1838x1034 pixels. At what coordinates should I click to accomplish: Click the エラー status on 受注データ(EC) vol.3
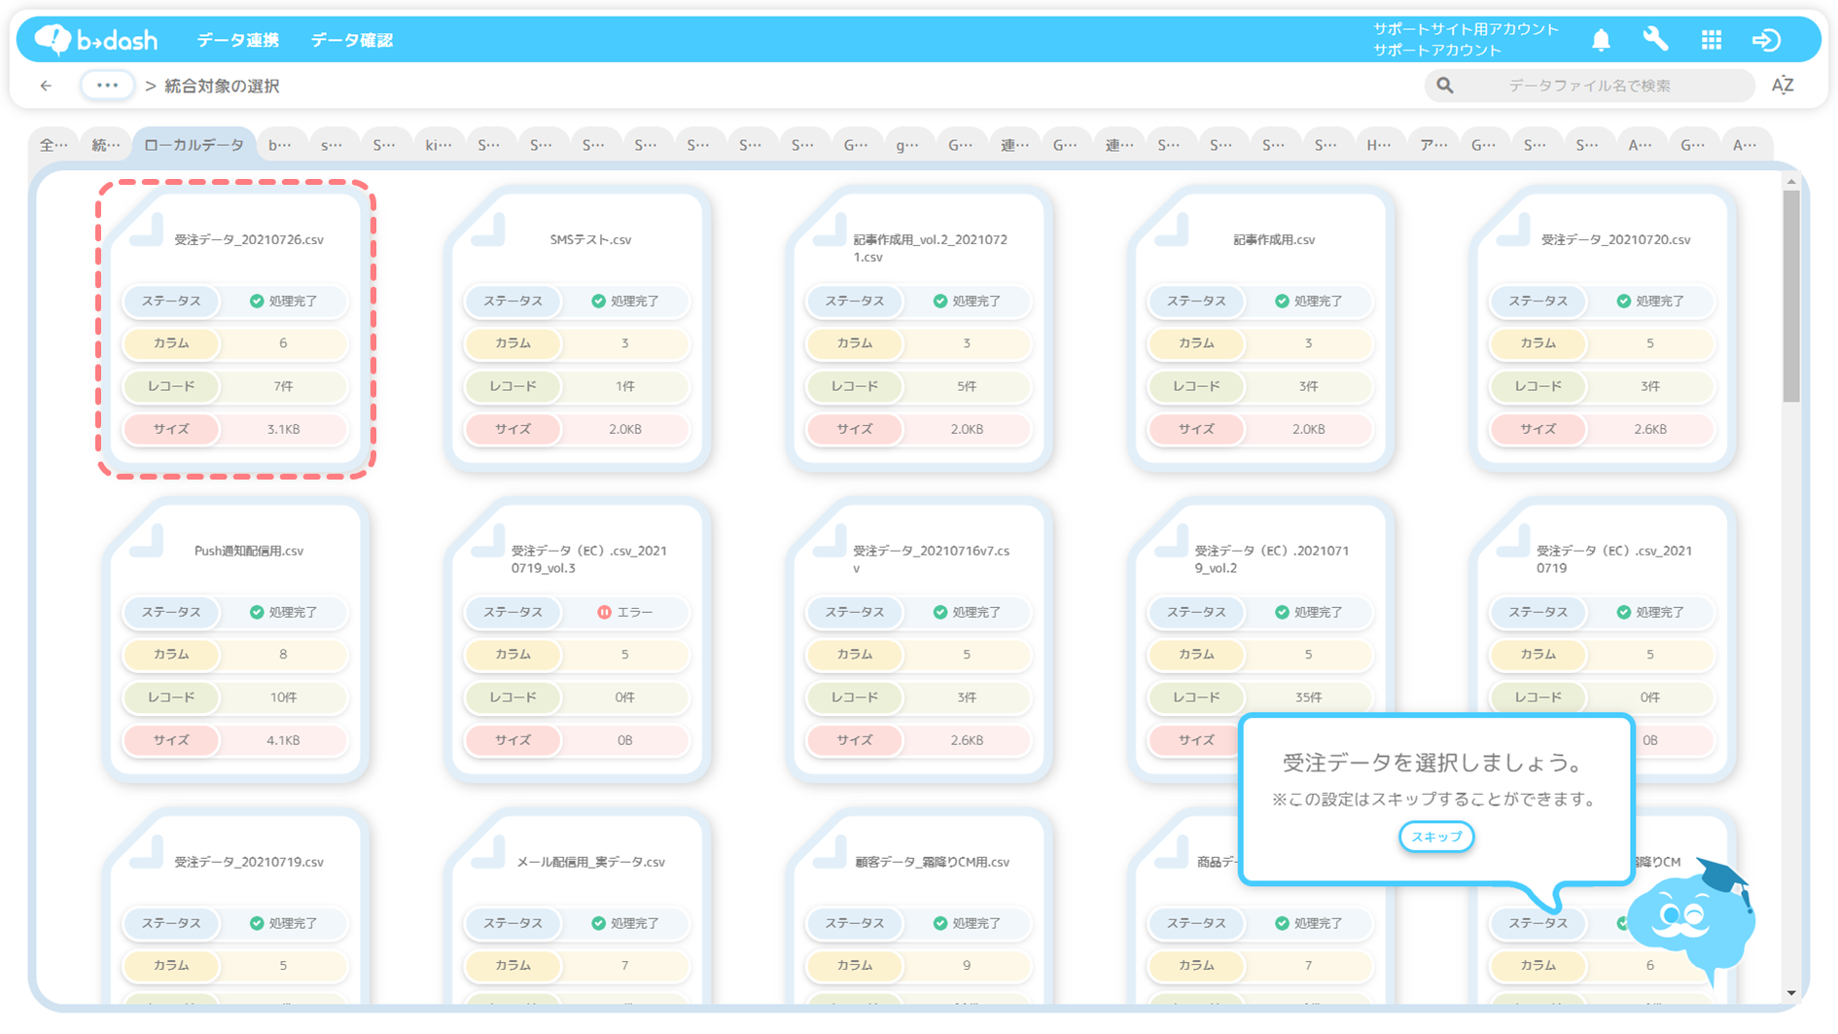(625, 612)
